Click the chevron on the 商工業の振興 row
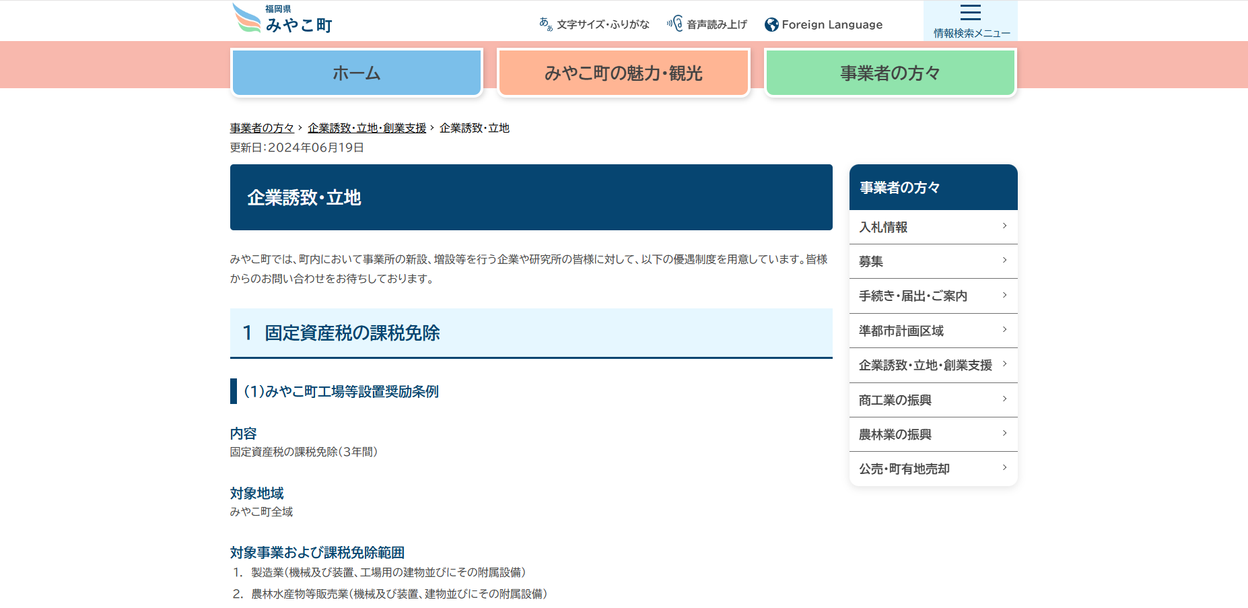The image size is (1248, 608). point(1004,399)
